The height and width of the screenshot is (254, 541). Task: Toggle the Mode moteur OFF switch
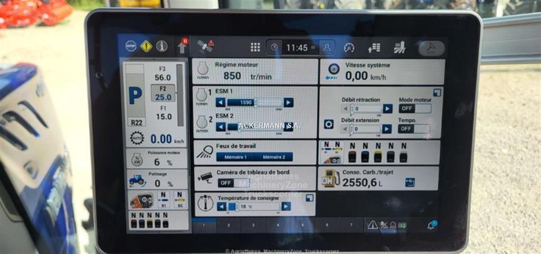coord(414,108)
